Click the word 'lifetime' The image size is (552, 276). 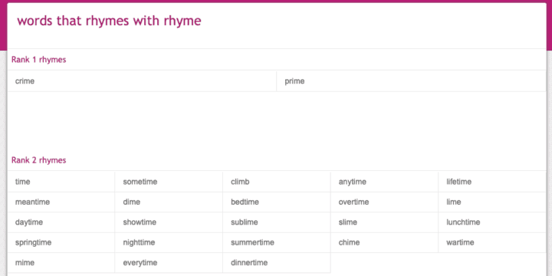(x=458, y=182)
